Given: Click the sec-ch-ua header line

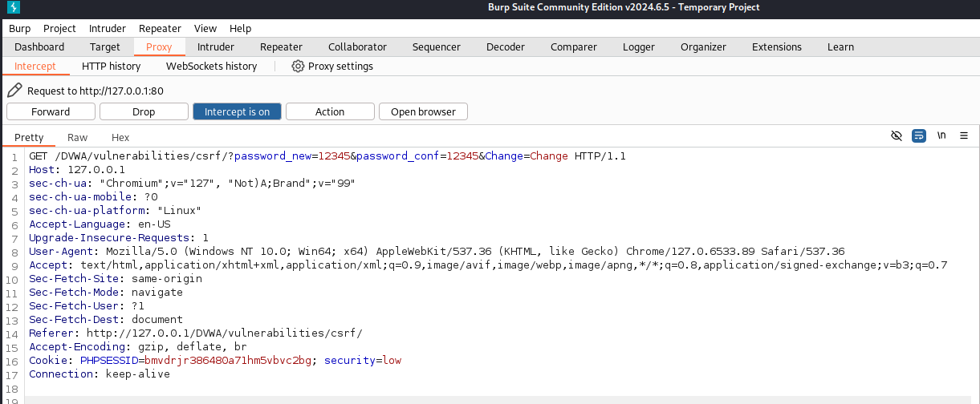Looking at the screenshot, I should pos(192,183).
